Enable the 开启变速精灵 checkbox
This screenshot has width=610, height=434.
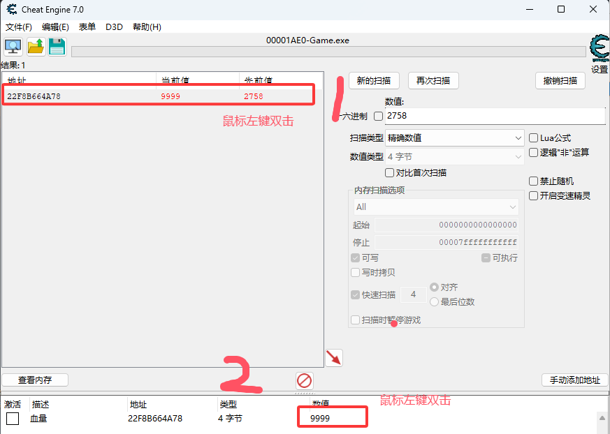point(533,196)
